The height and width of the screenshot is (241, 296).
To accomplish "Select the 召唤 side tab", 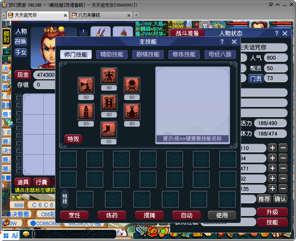I will pos(21,42).
